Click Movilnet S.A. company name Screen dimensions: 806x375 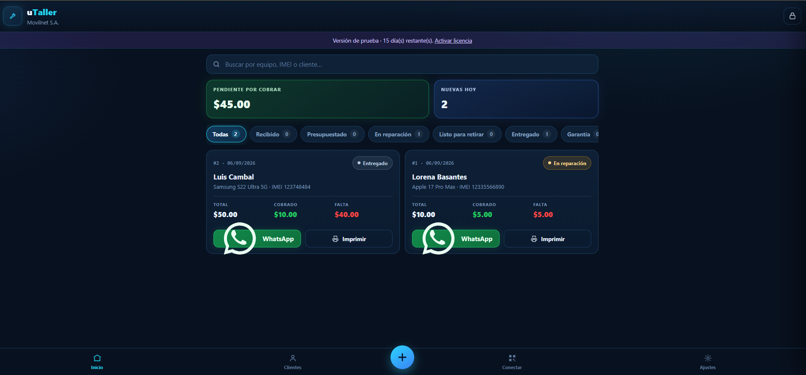(43, 23)
